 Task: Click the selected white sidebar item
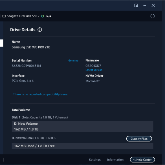(2, 43)
